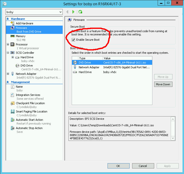Click the Value column header

pos(127,58)
